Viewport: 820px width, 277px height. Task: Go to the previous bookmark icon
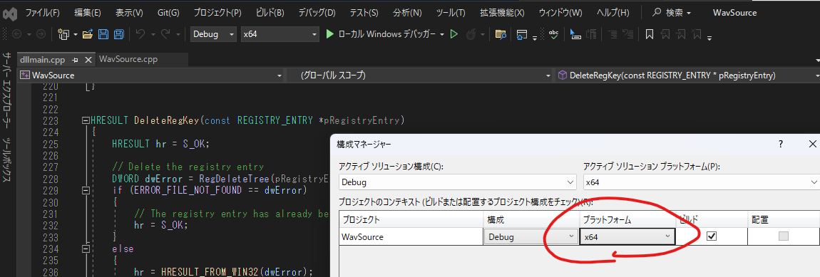[665, 34]
